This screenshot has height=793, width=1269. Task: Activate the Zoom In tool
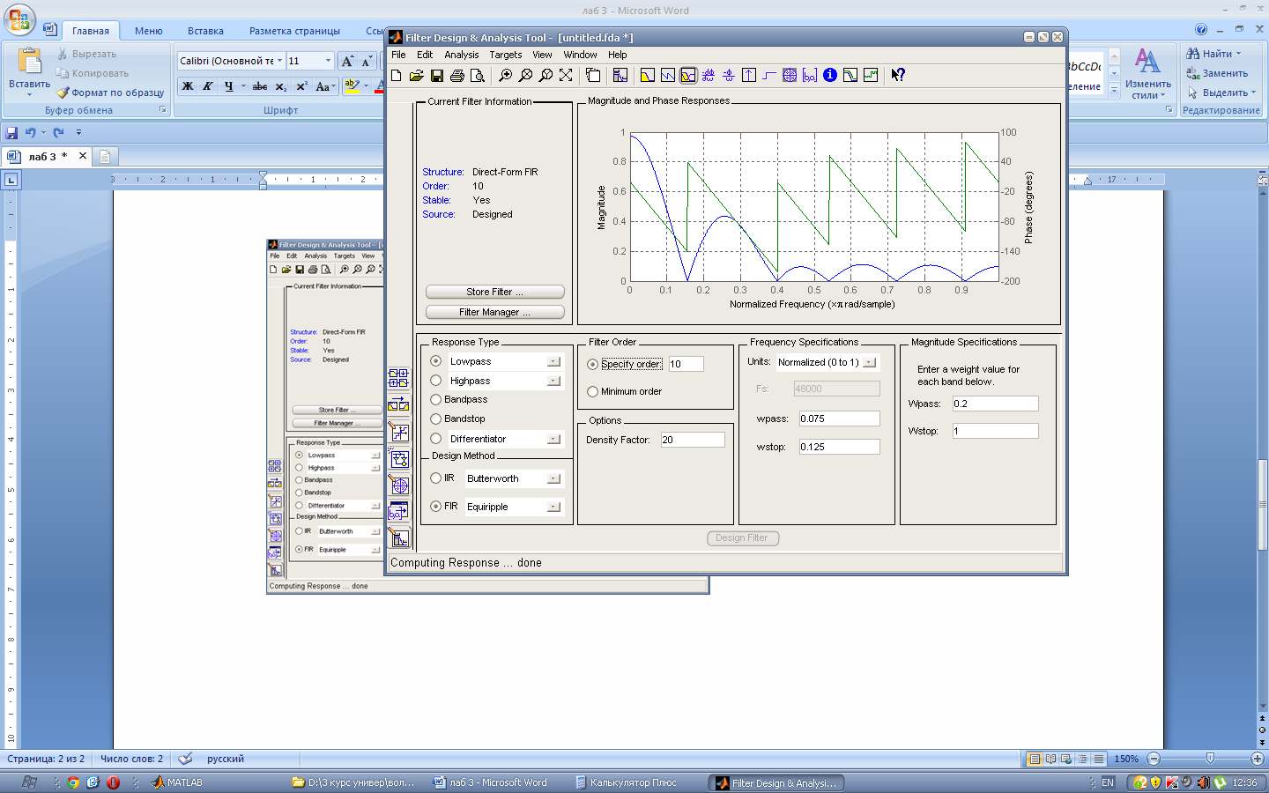pos(505,76)
